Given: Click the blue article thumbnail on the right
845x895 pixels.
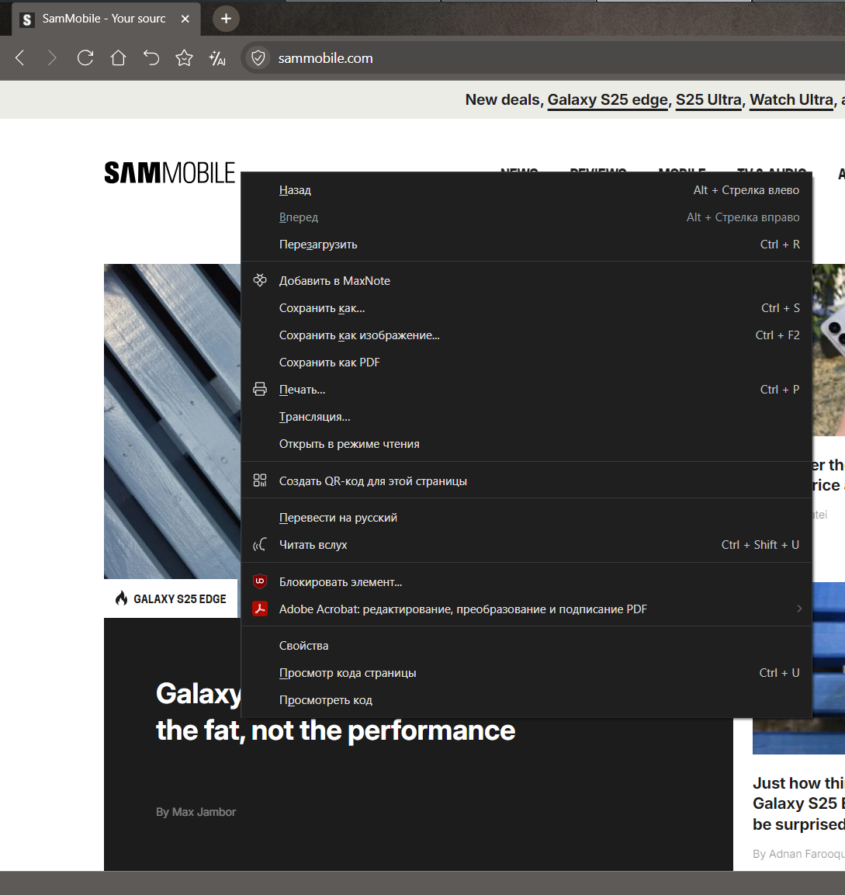Looking at the screenshot, I should coord(798,668).
